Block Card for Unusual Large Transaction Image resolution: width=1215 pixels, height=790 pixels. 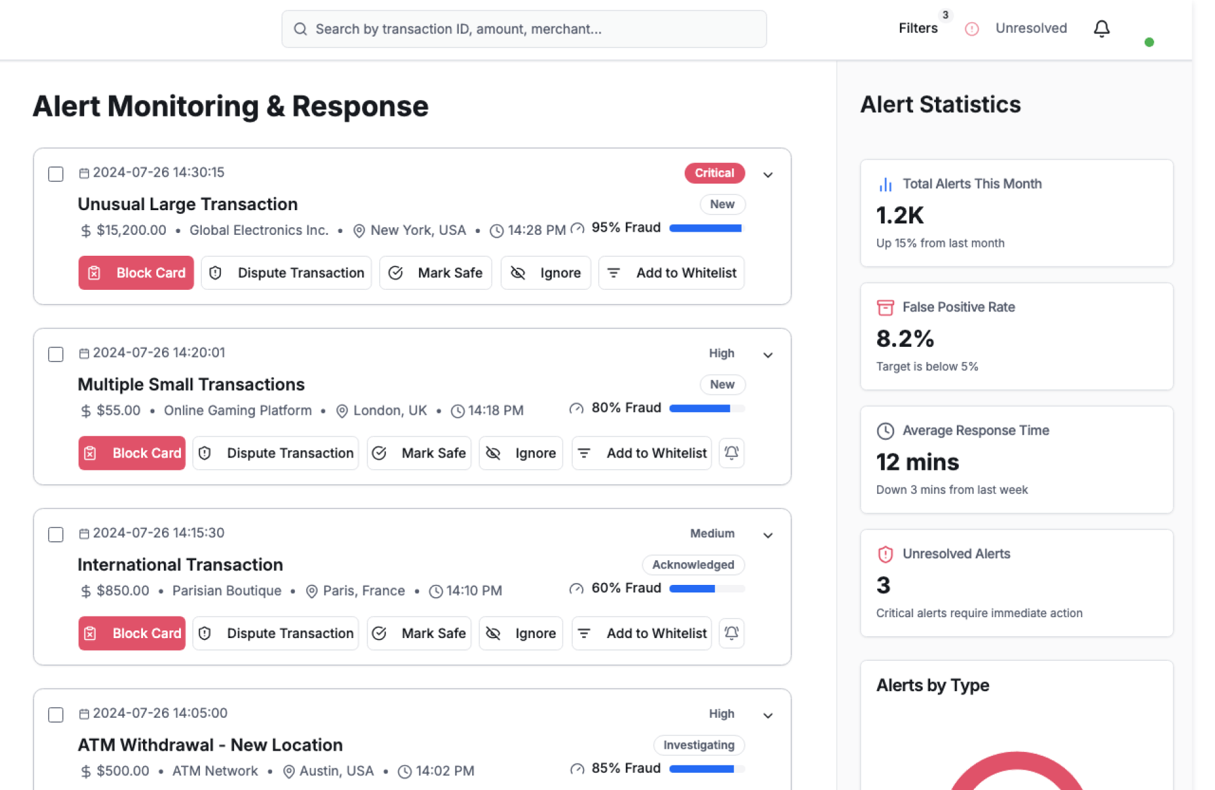[136, 273]
